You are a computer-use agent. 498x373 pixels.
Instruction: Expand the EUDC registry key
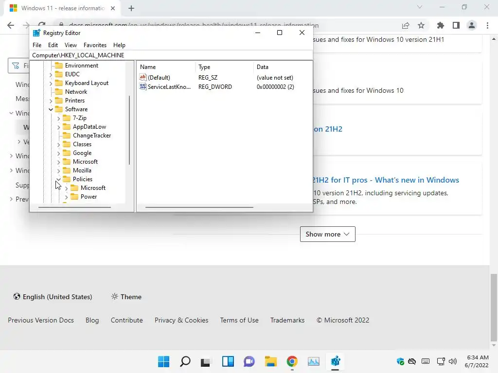point(51,74)
